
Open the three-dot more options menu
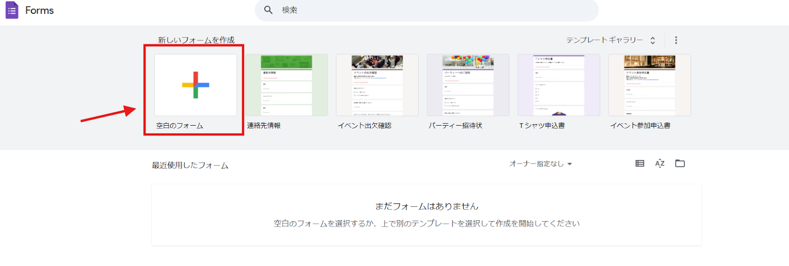pyautogui.click(x=676, y=40)
